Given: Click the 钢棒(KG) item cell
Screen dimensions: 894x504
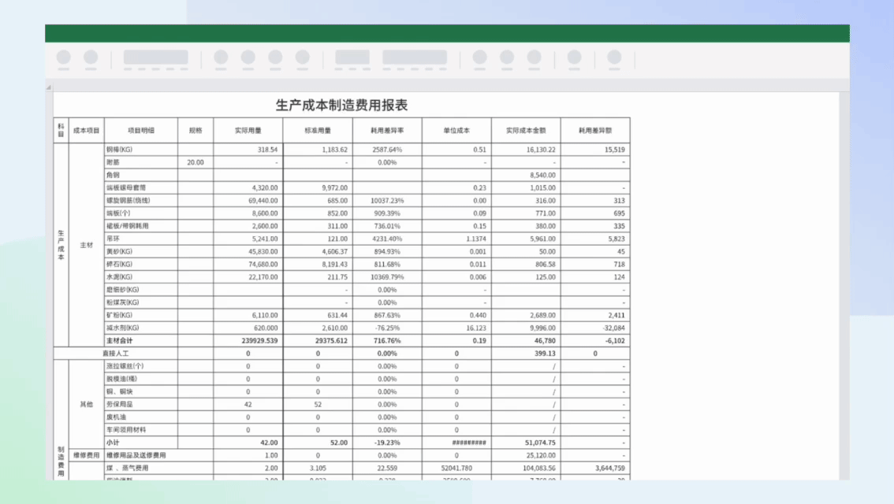Looking at the screenshot, I should pos(141,150).
